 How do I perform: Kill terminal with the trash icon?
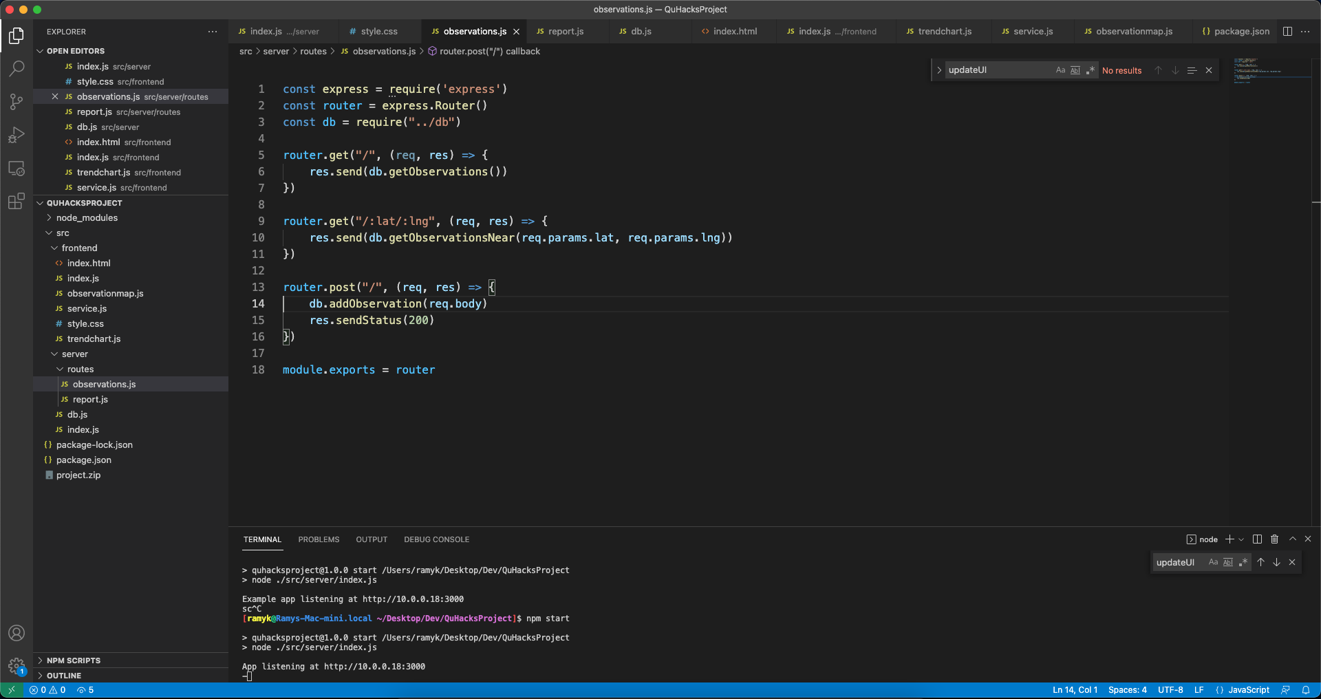[1274, 539]
